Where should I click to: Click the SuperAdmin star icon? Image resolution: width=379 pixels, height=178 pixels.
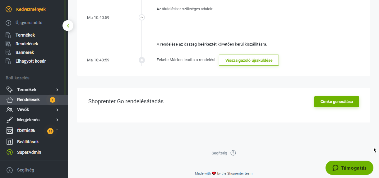pyautogui.click(x=10, y=152)
